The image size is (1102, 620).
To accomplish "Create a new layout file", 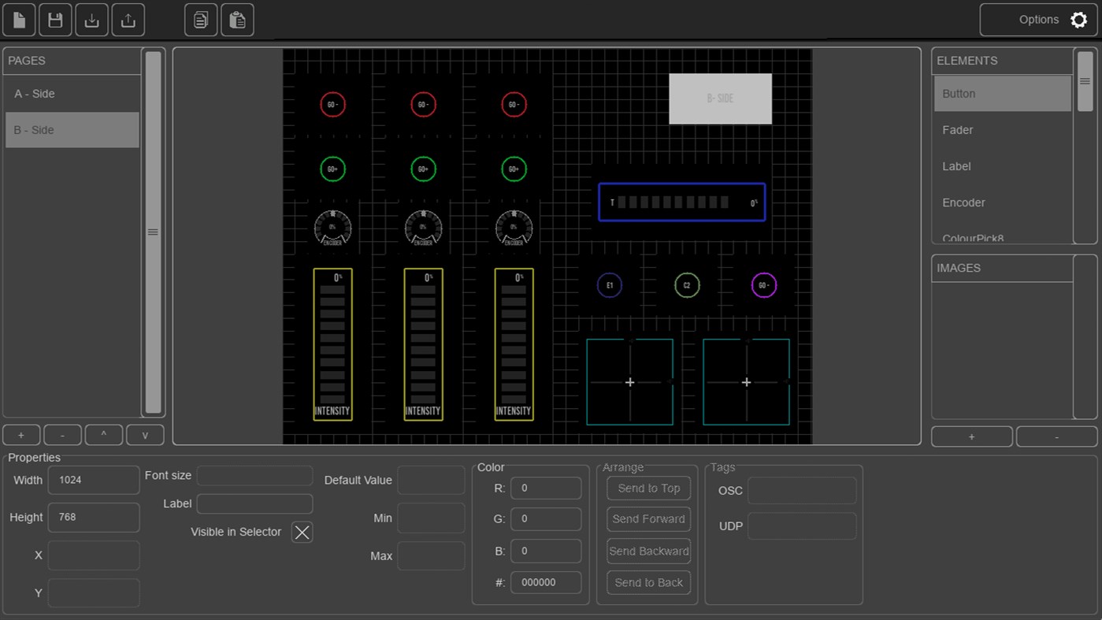I will [x=18, y=20].
